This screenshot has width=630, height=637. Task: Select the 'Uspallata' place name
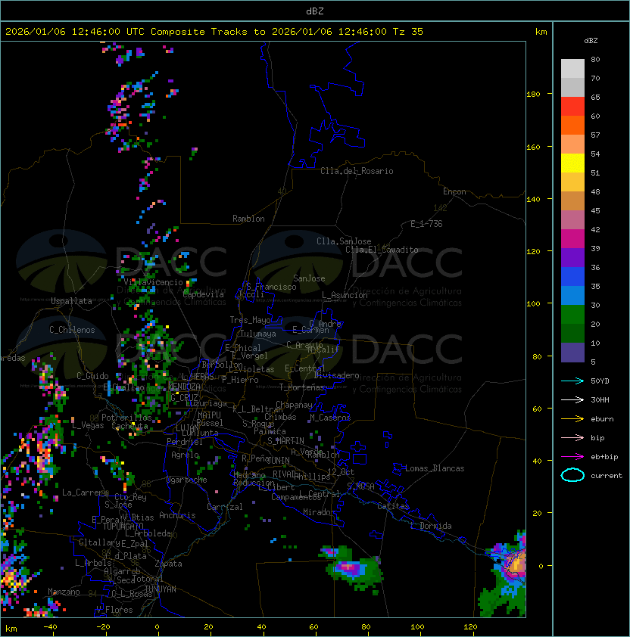[71, 301]
